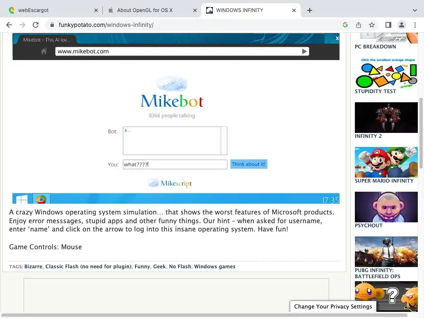
Task: Open the Google icon in address bar
Action: click(x=345, y=25)
